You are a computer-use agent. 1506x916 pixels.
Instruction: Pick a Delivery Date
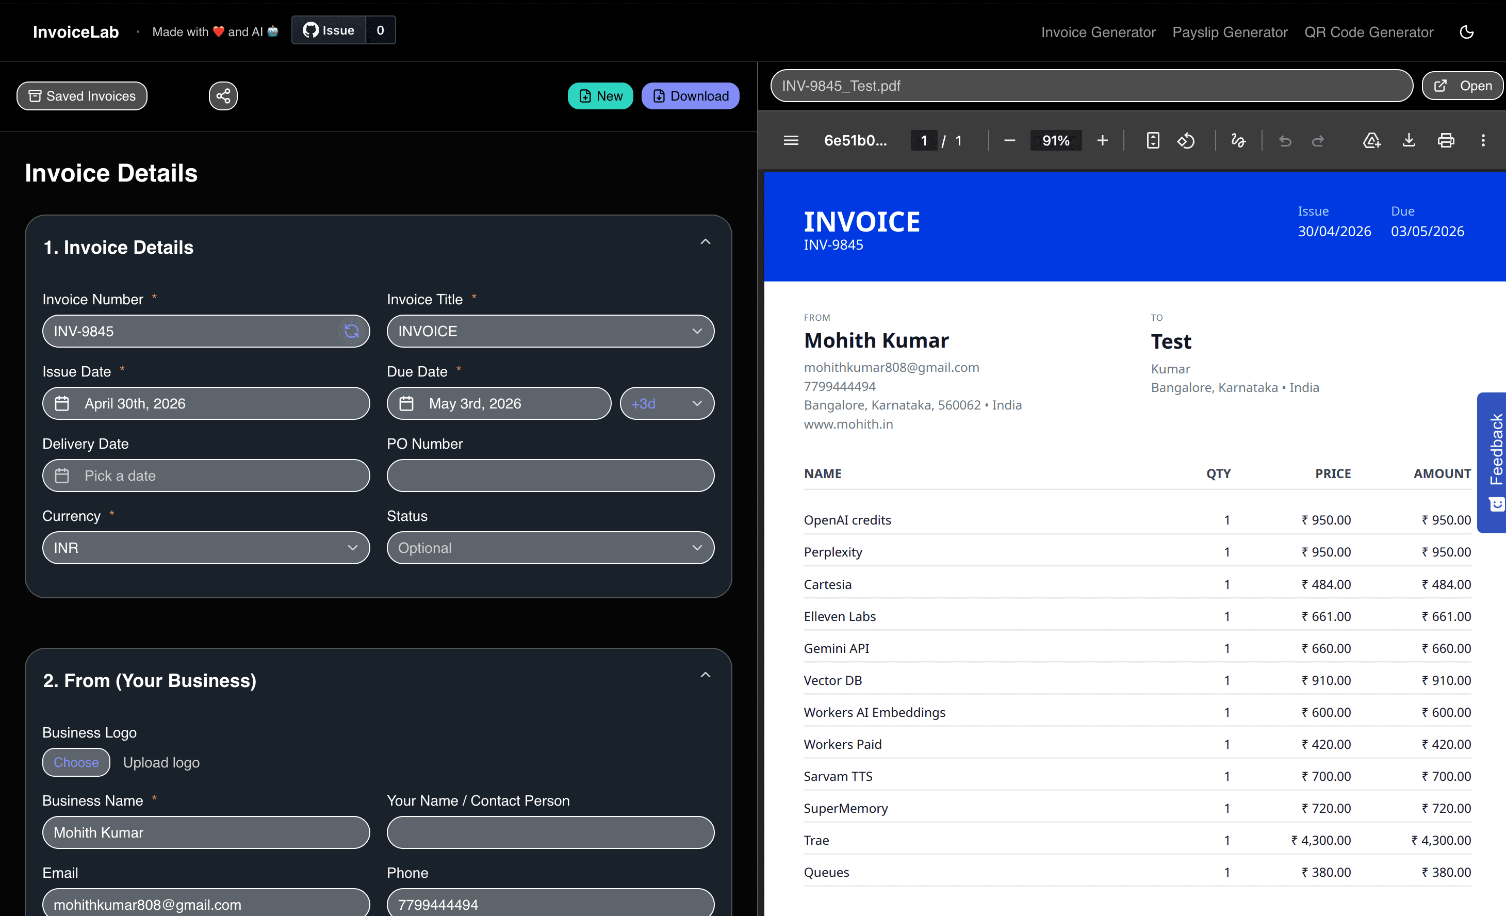coord(206,476)
